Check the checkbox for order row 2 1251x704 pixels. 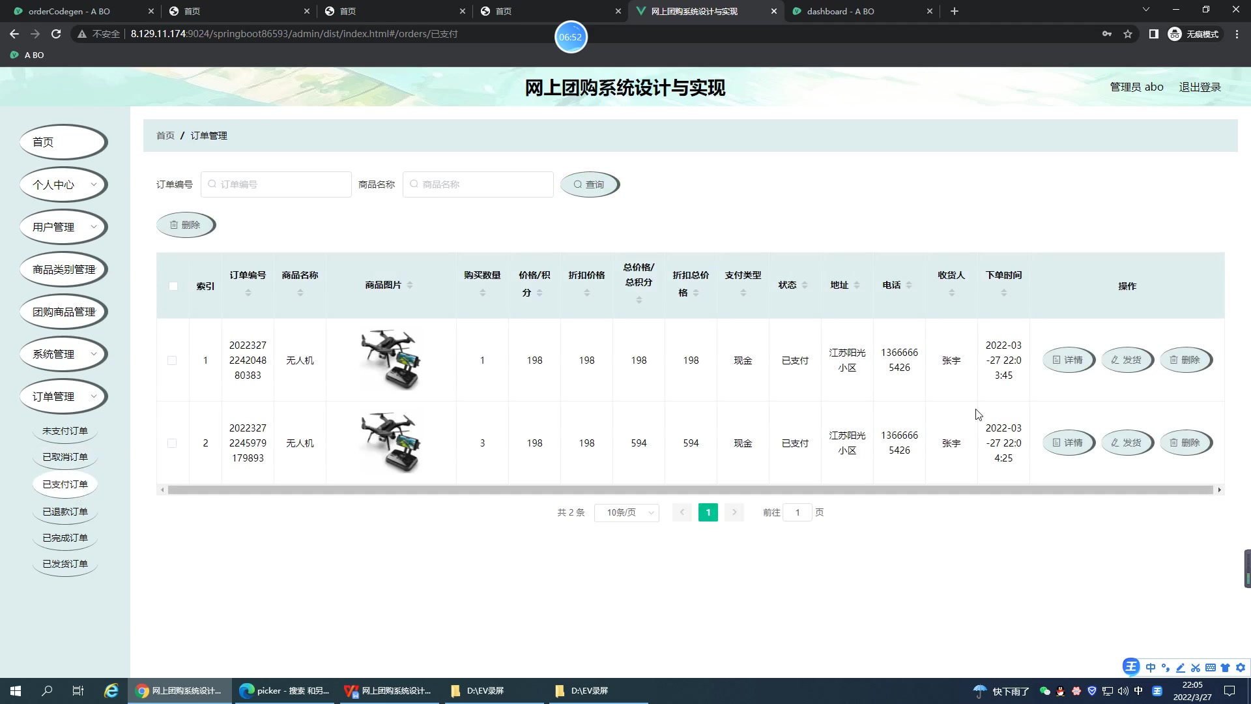(x=173, y=443)
